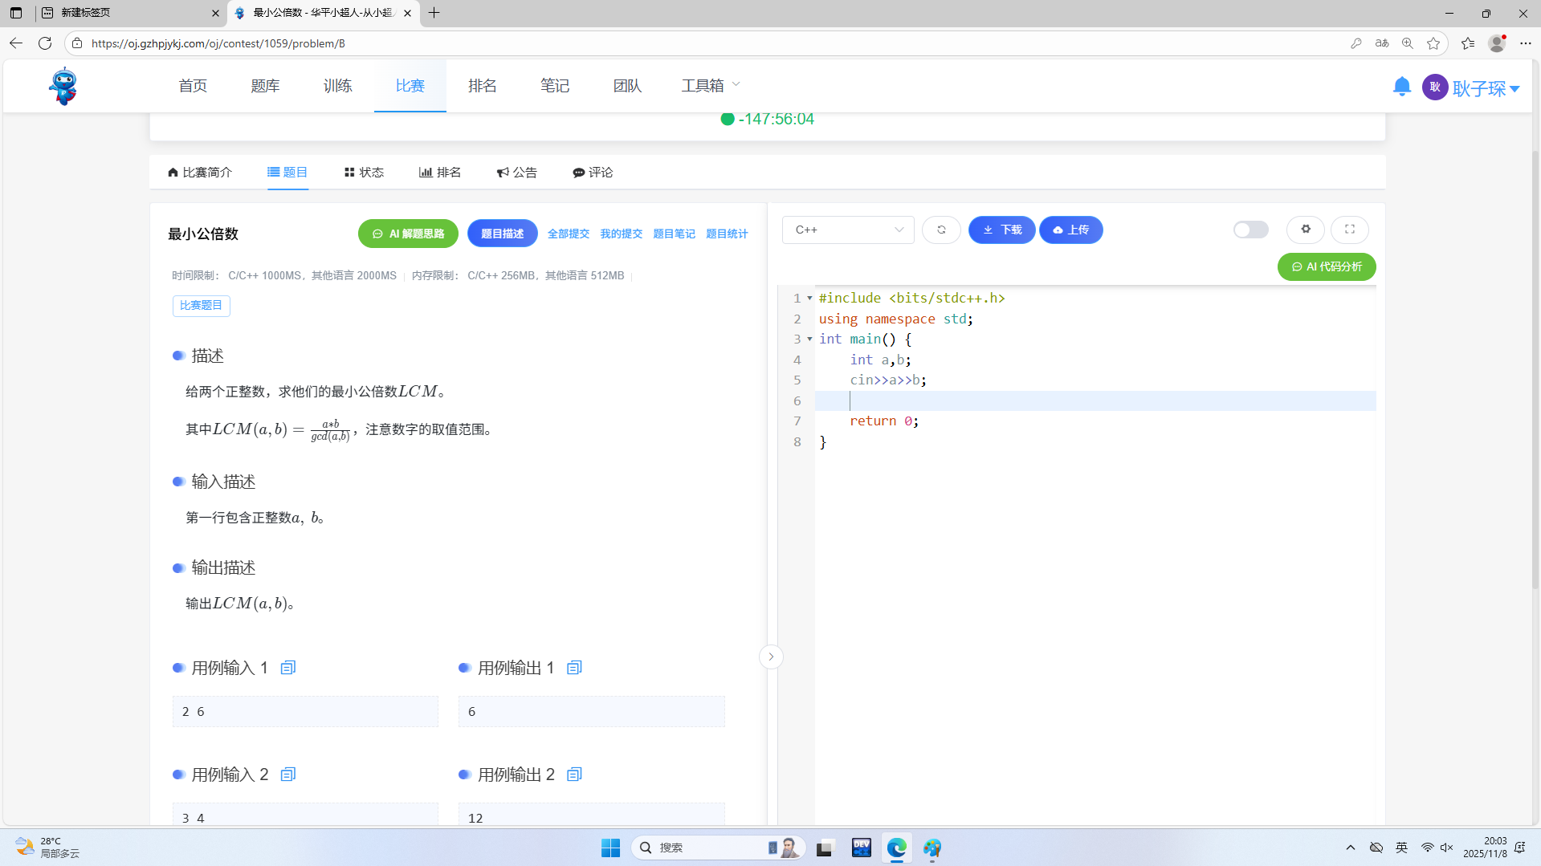The height and width of the screenshot is (866, 1541).
Task: Click the code editor settings gear icon
Action: 1306,230
